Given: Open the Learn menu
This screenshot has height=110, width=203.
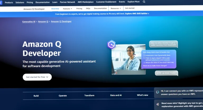Looking at the screenshot, I should pos(55,2).
